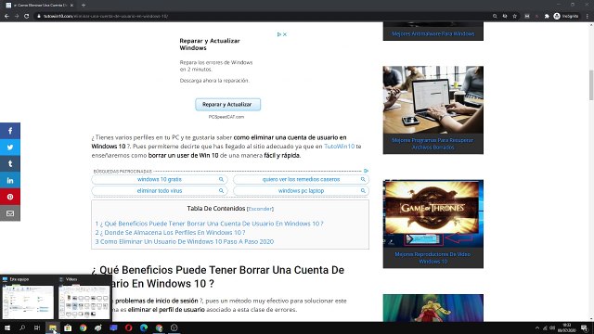The width and height of the screenshot is (594, 334).
Task: Go forward with browser forward arrow
Action: pyautogui.click(x=17, y=17)
